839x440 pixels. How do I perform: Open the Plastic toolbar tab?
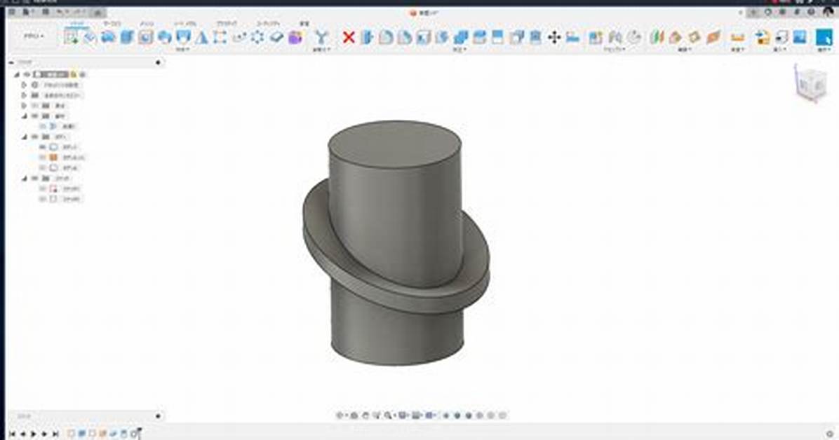coord(227,24)
